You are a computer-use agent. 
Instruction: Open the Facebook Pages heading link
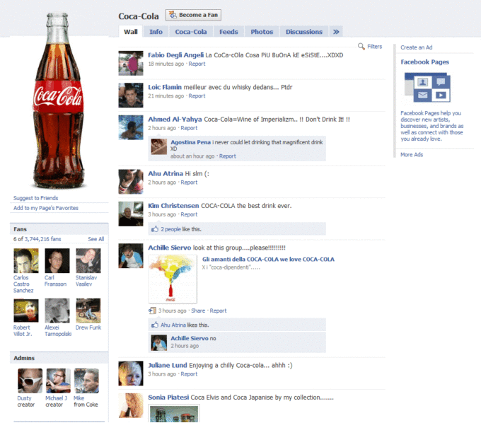[424, 62]
